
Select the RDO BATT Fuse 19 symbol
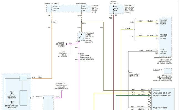coord(52,9)
